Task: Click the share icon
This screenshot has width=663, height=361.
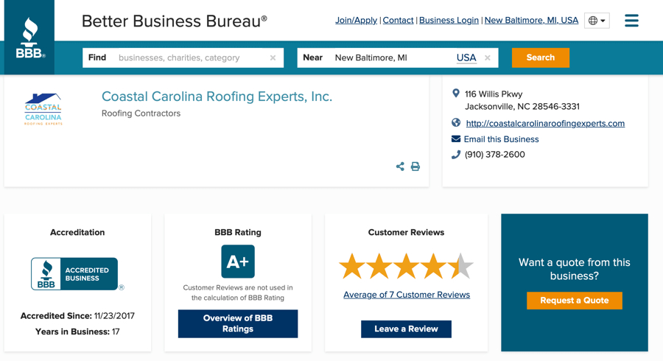Action: point(400,167)
